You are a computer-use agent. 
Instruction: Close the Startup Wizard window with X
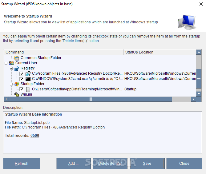[201, 4]
